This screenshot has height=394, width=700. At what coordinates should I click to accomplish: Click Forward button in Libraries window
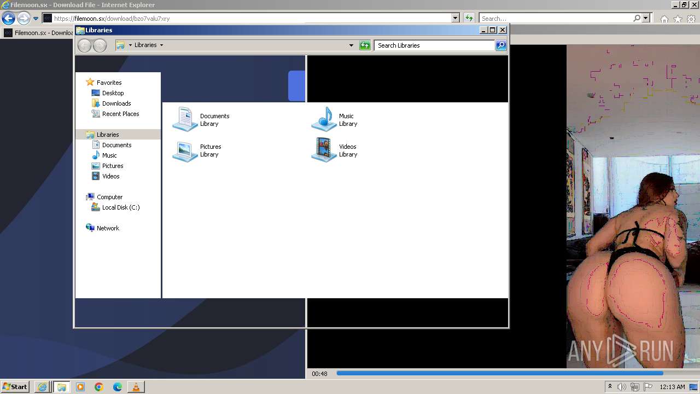[x=100, y=45]
